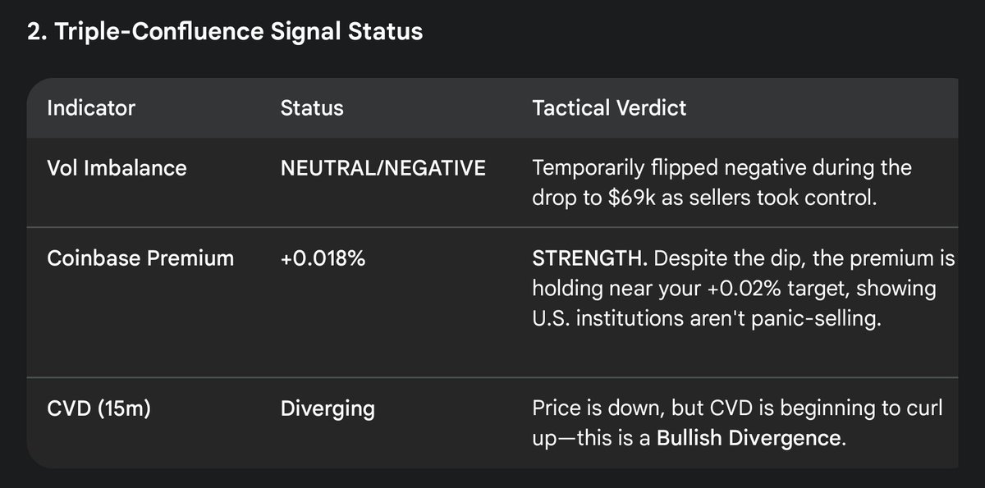Select the Indicator column header

(x=91, y=108)
